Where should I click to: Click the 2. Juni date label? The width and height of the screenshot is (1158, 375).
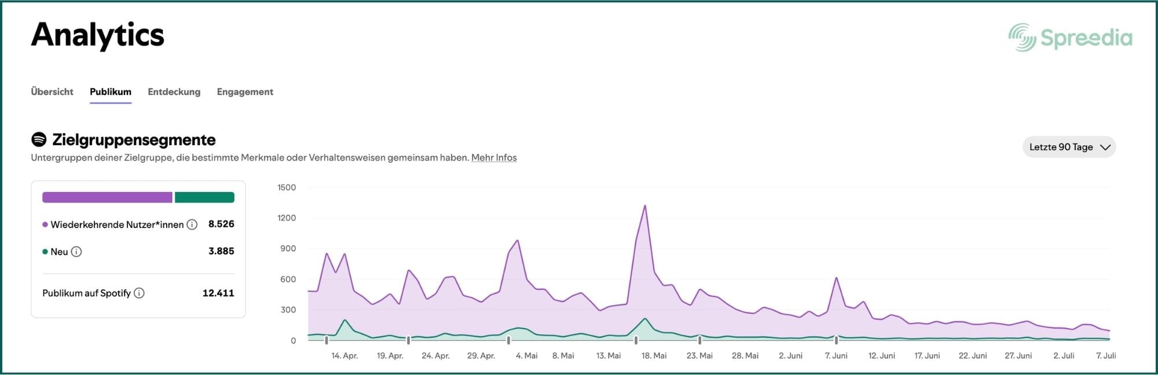pyautogui.click(x=790, y=356)
